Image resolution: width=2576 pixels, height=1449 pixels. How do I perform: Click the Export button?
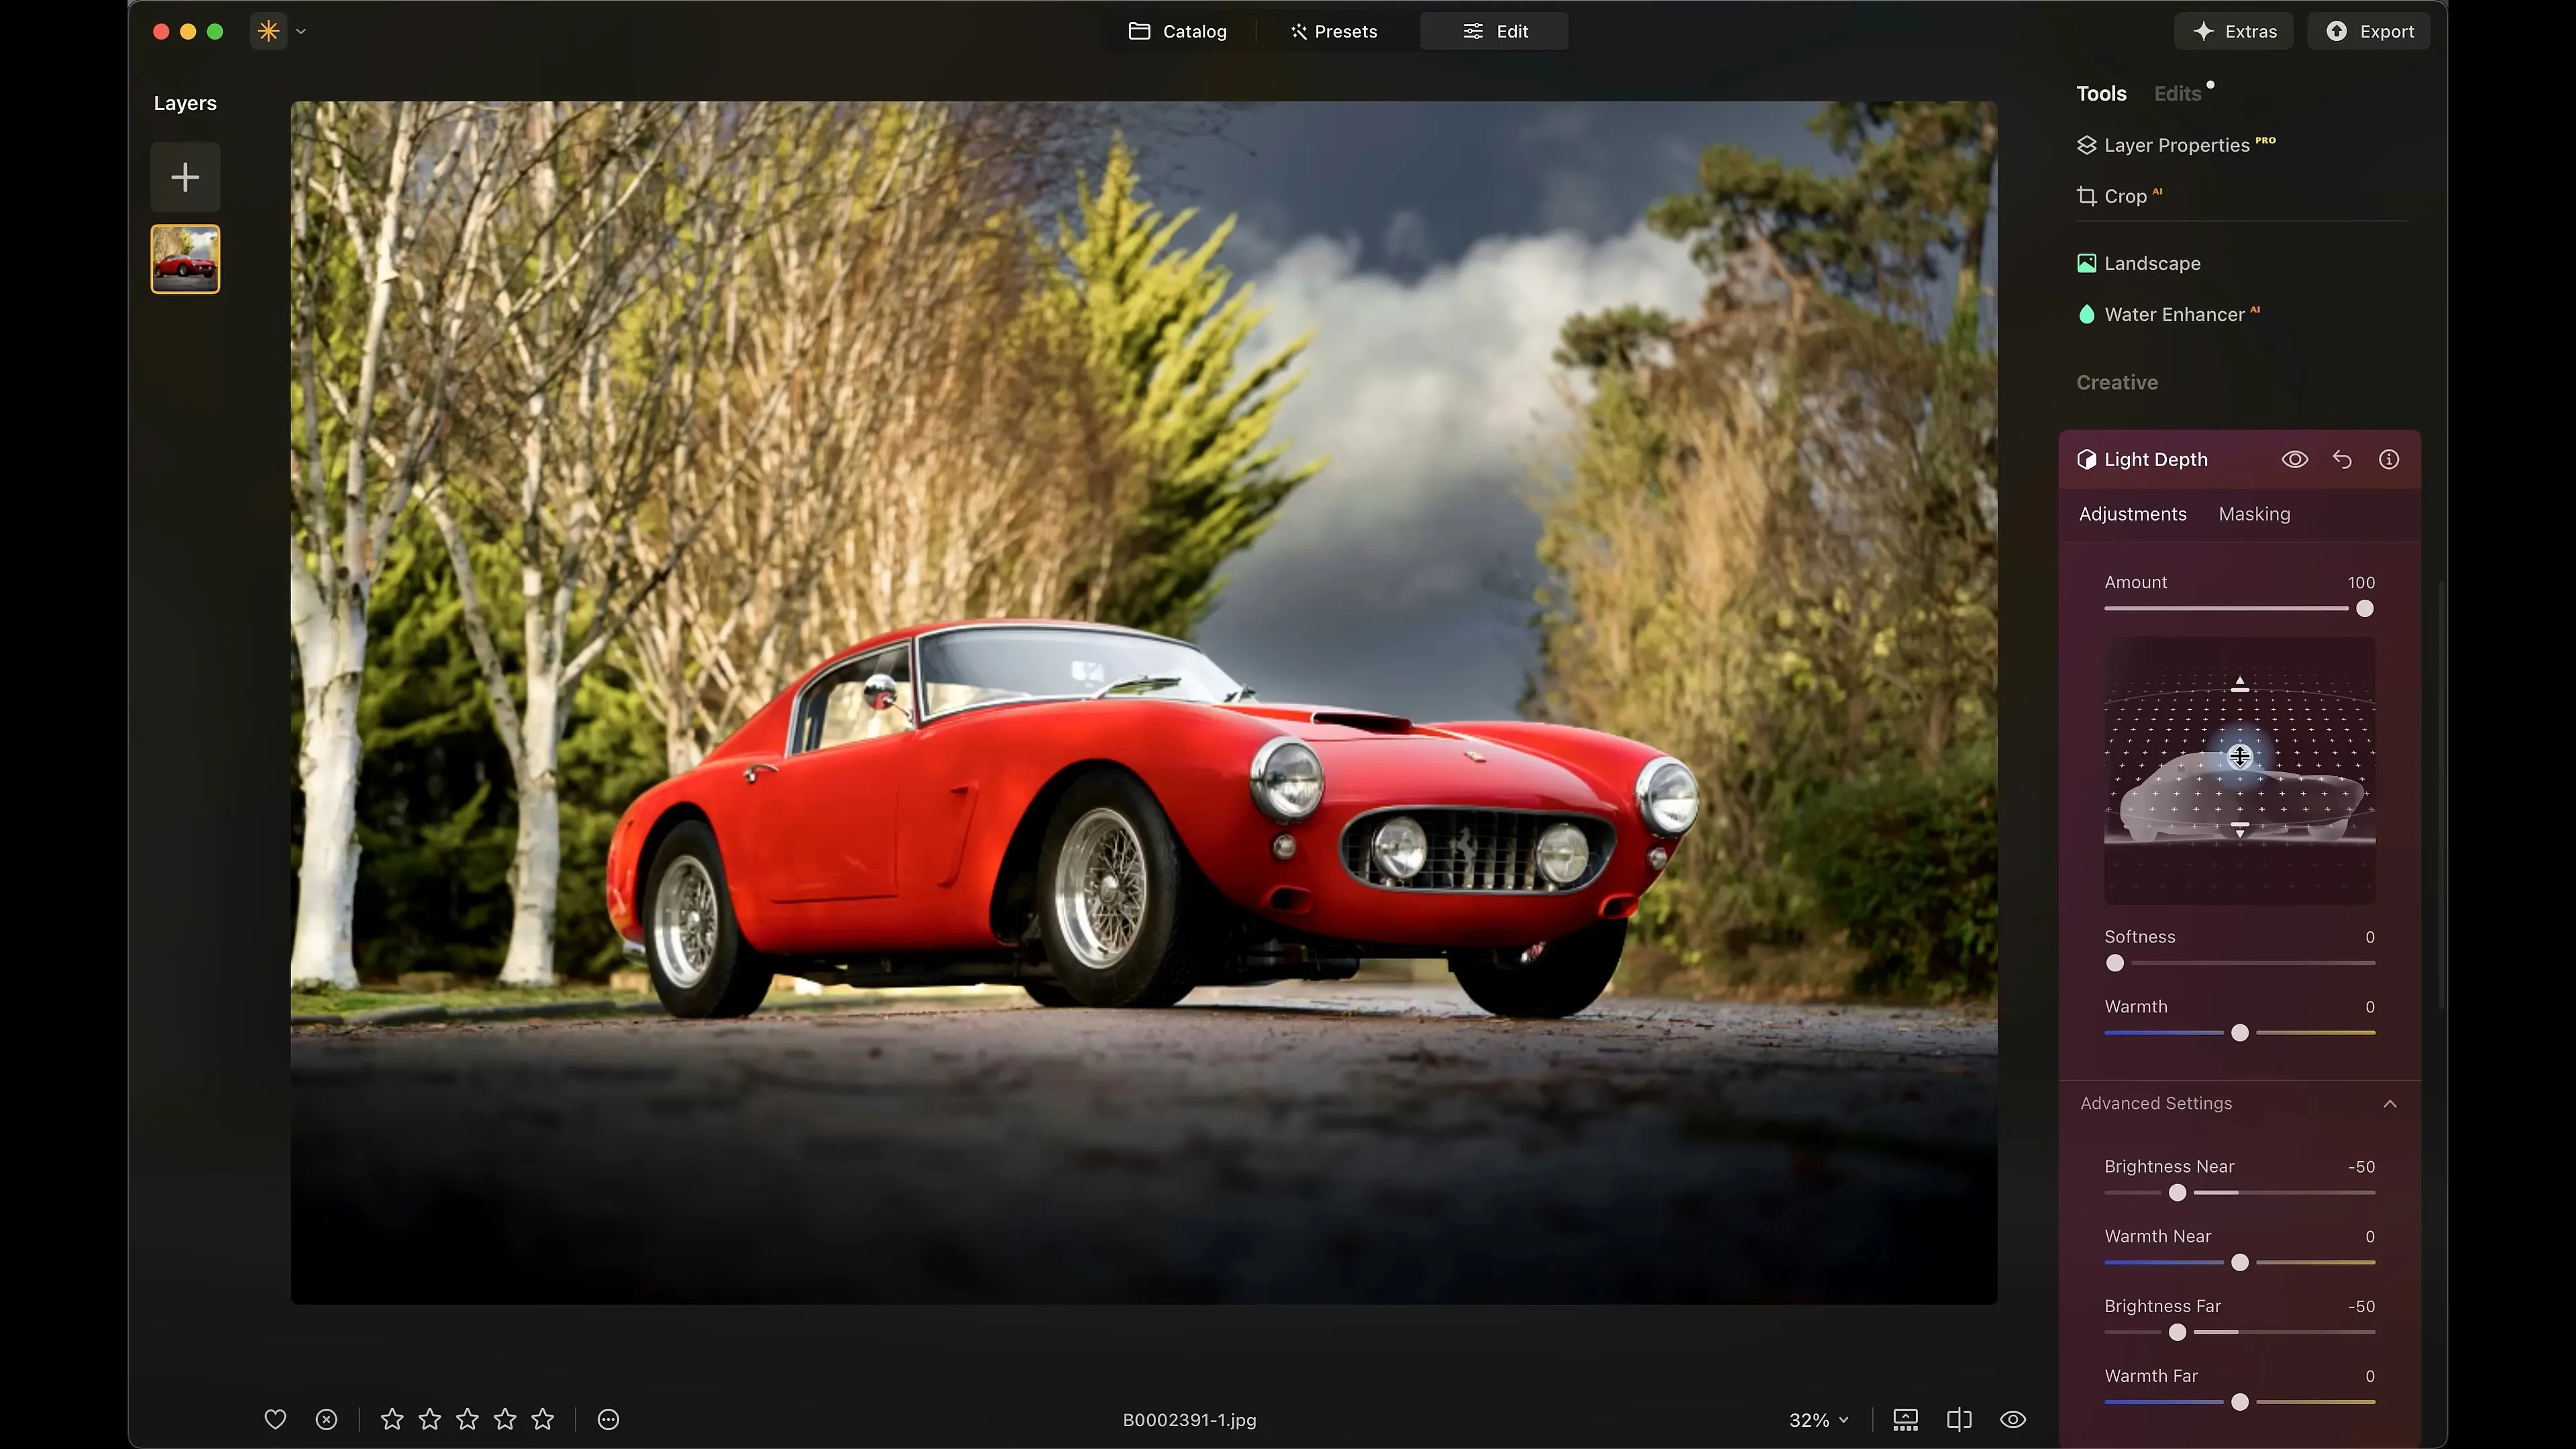tap(2369, 31)
